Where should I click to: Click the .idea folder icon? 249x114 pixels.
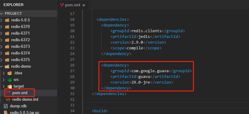click(x=10, y=73)
